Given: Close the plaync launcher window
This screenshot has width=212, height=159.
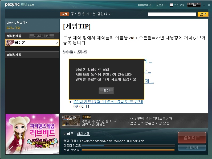Looking at the screenshot, I should pyautogui.click(x=209, y=5).
